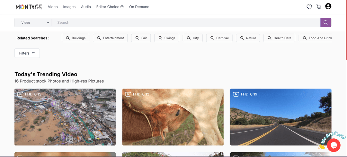Image resolution: width=347 pixels, height=157 pixels.
Task: Choose the Carnival related search chip
Action: click(219, 38)
